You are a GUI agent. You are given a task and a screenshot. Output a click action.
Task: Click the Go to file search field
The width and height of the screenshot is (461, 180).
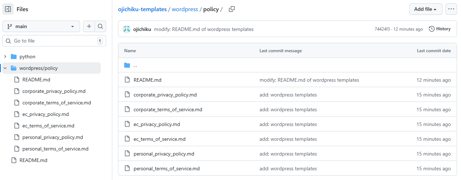pos(54,41)
